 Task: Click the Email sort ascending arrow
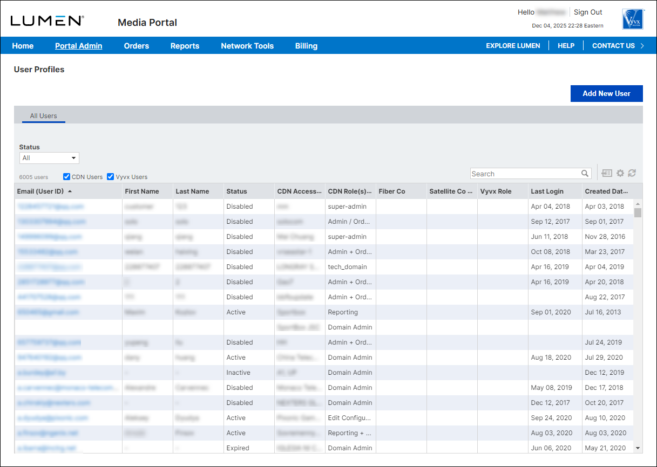(70, 191)
